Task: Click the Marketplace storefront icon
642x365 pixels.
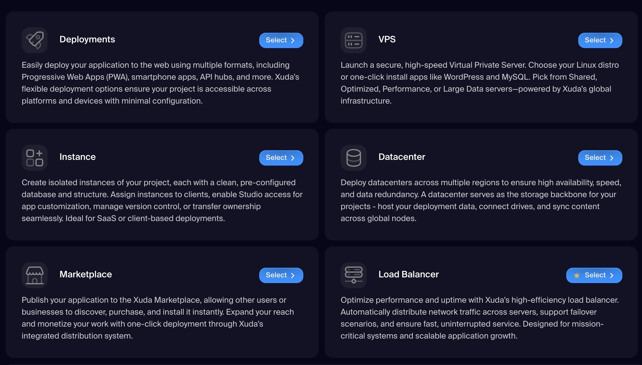Action: 34,275
